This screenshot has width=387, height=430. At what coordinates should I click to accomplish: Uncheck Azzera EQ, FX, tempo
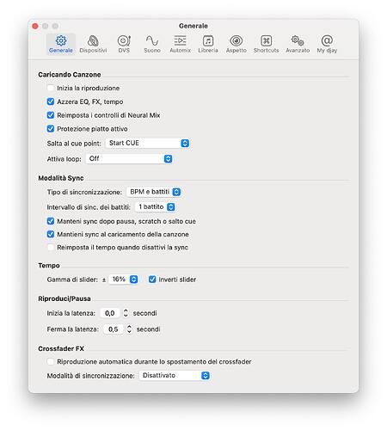click(51, 101)
